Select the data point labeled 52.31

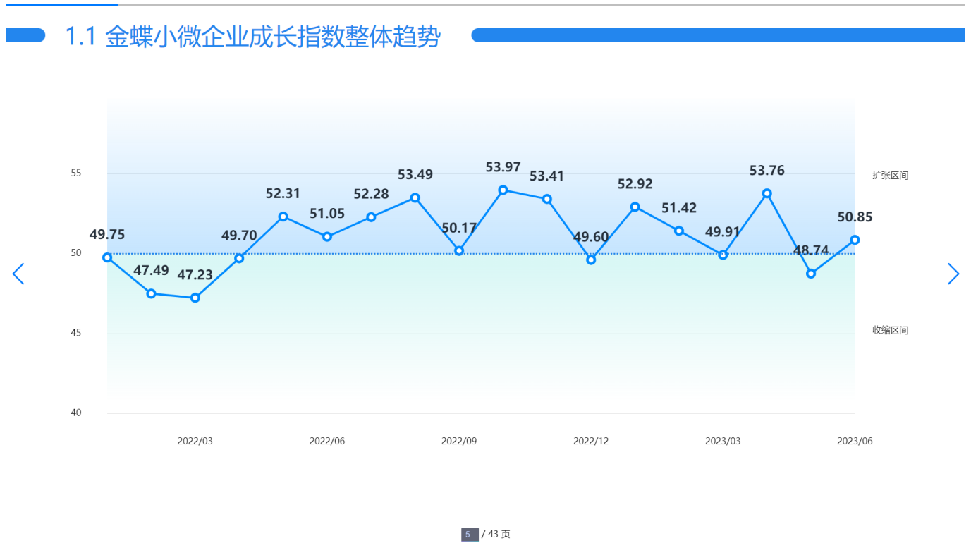(x=283, y=217)
